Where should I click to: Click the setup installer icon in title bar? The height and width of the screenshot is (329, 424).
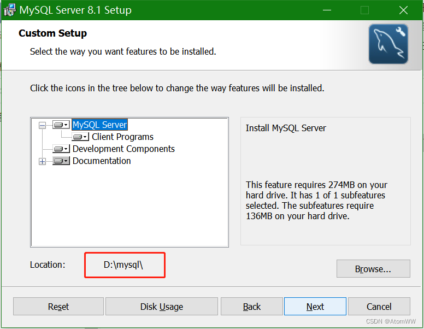coord(10,10)
